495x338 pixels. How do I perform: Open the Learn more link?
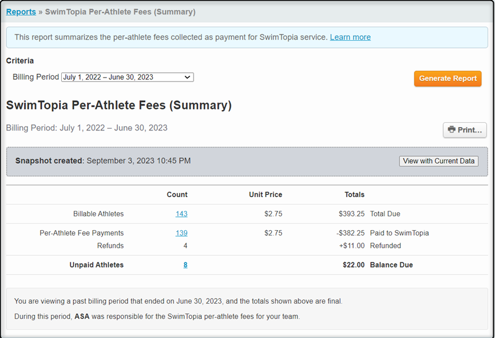[x=350, y=37]
